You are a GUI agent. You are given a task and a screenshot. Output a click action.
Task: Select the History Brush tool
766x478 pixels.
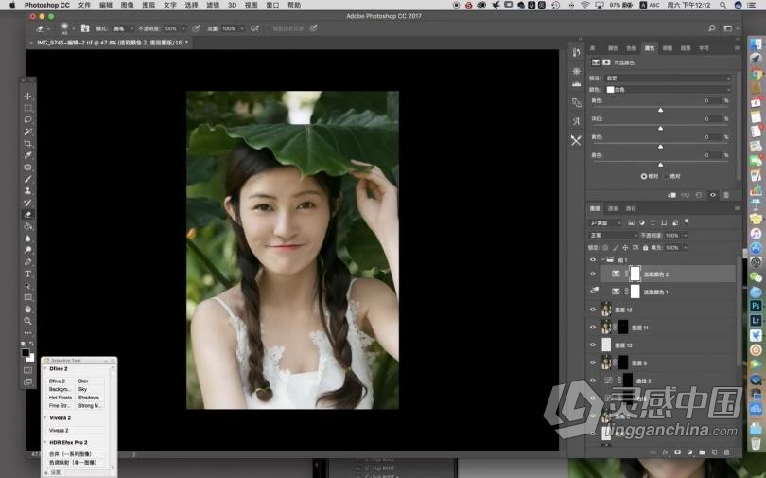pyautogui.click(x=27, y=203)
